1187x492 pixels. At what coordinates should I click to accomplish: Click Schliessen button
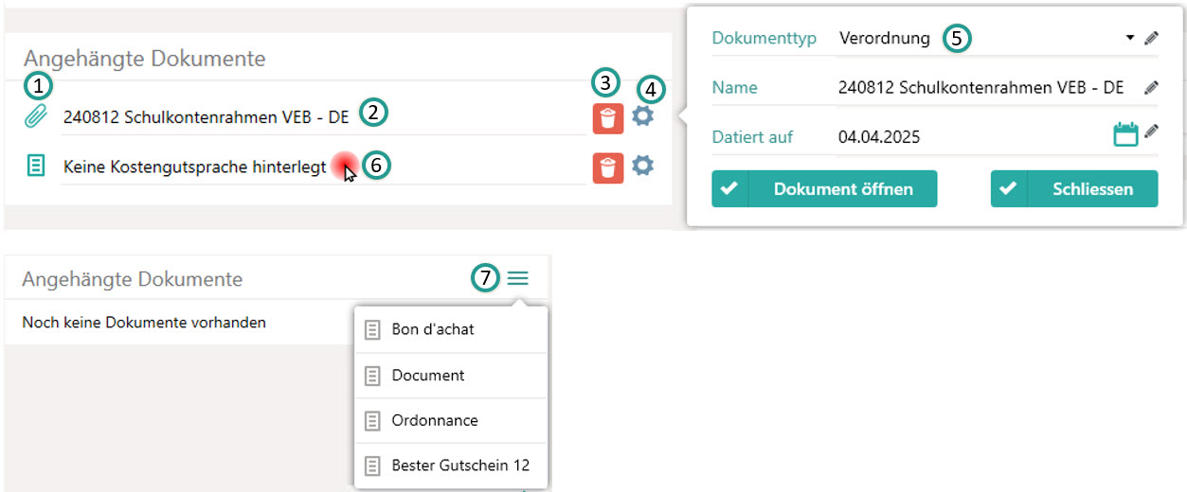tap(1074, 188)
